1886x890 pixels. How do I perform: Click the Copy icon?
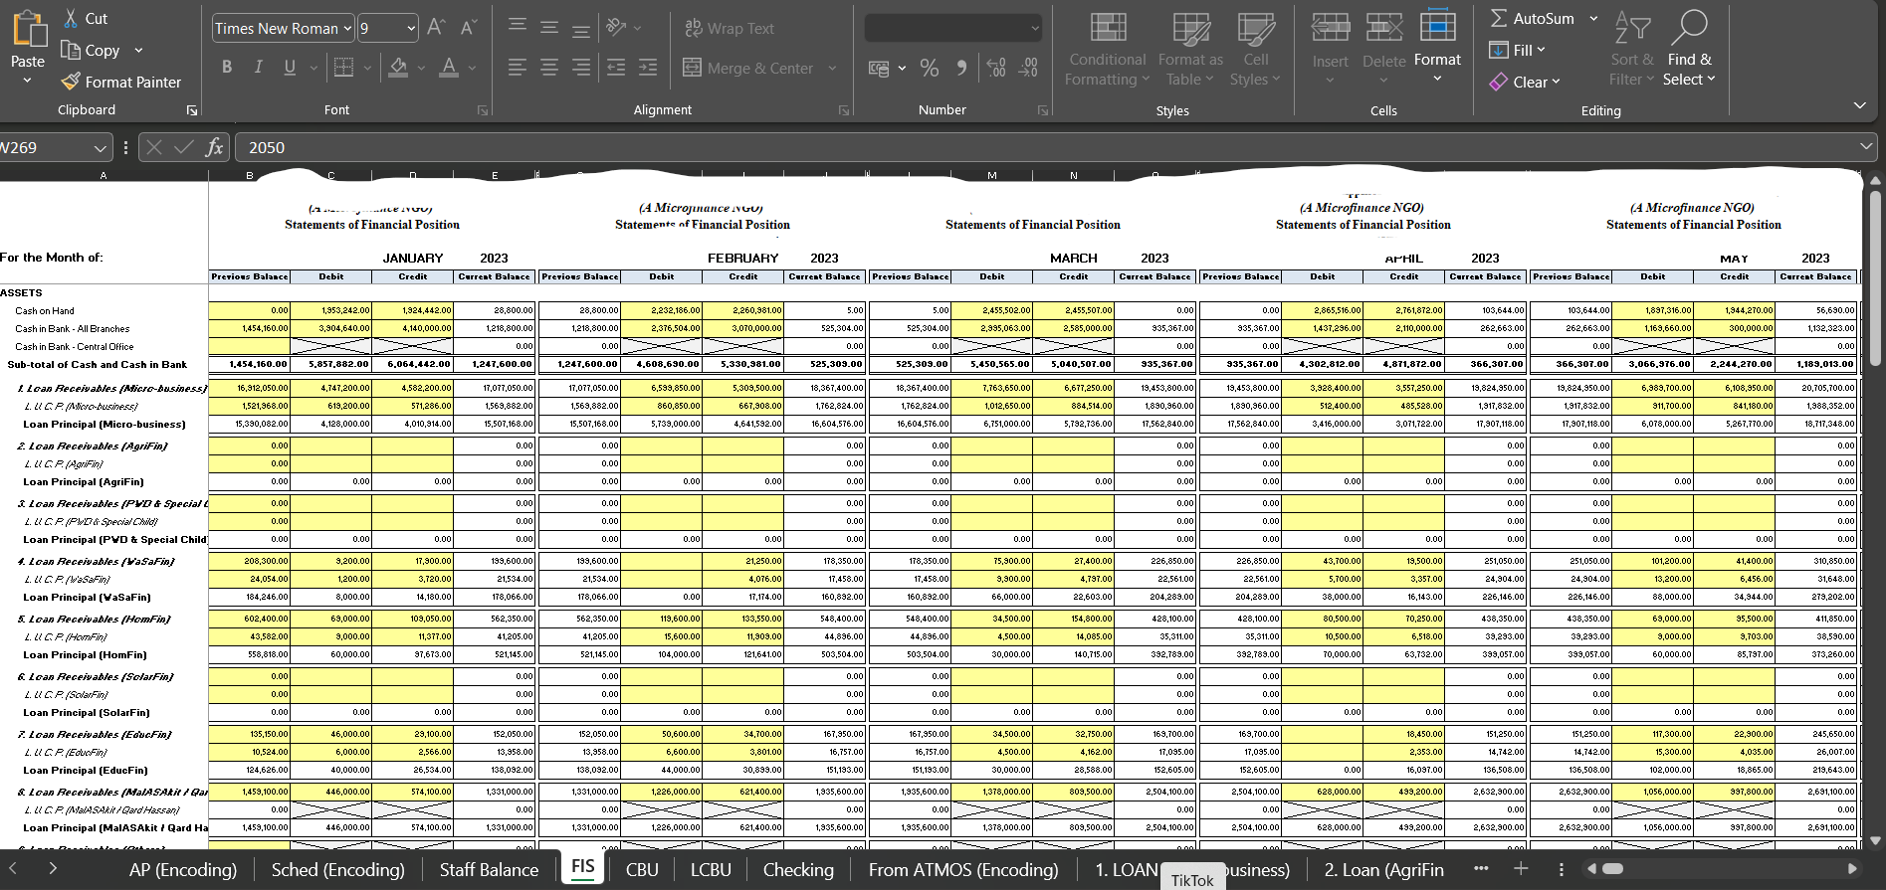(71, 50)
